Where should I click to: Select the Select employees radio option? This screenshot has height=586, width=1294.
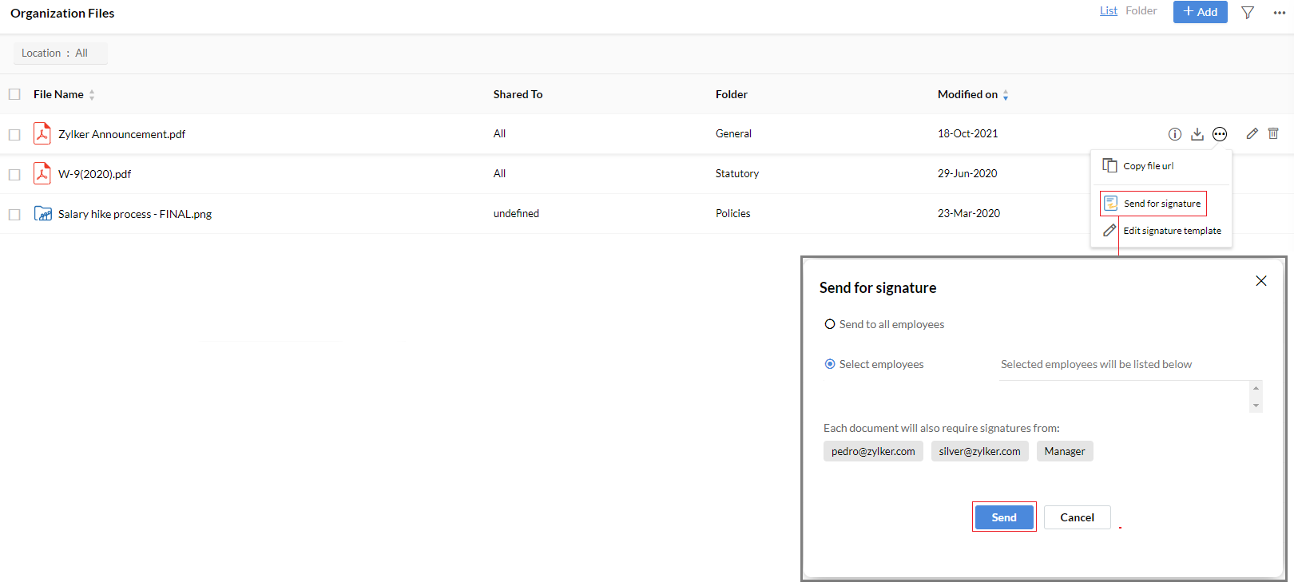point(830,364)
